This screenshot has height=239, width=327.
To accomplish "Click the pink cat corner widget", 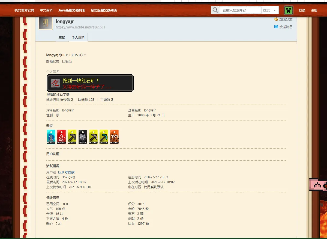I will [x=318, y=184].
